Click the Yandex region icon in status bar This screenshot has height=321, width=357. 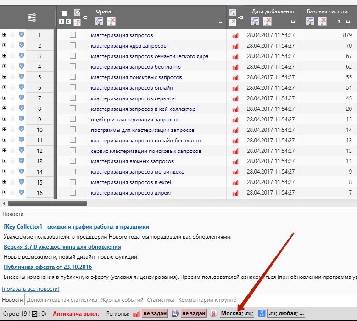(x=213, y=314)
